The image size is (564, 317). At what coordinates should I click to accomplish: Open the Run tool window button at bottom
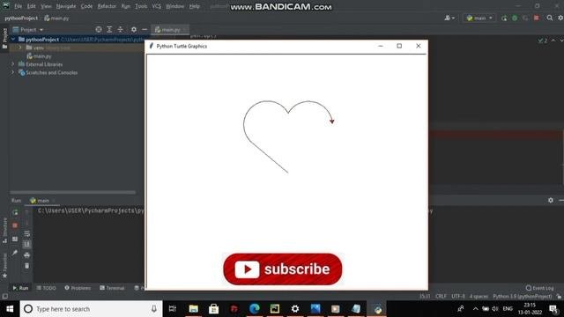20,288
